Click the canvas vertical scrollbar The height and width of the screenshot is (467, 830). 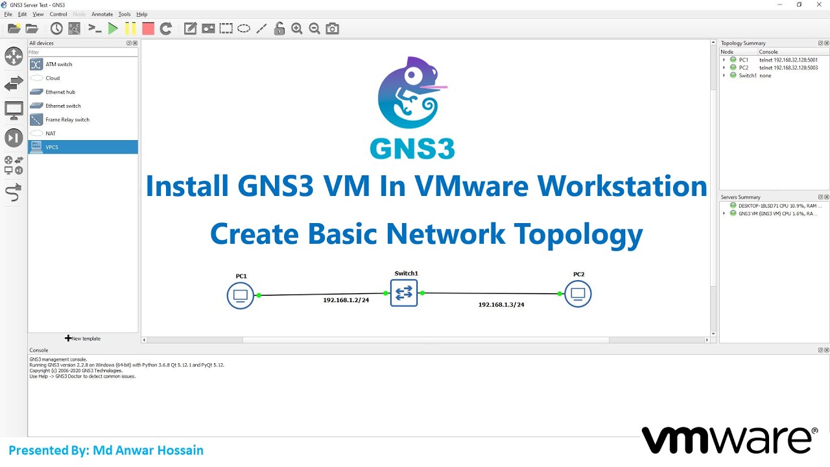(x=713, y=188)
